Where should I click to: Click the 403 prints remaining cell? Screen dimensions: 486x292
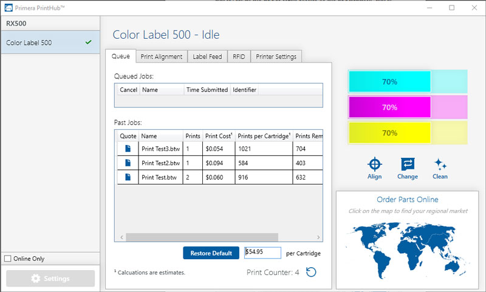308,163
